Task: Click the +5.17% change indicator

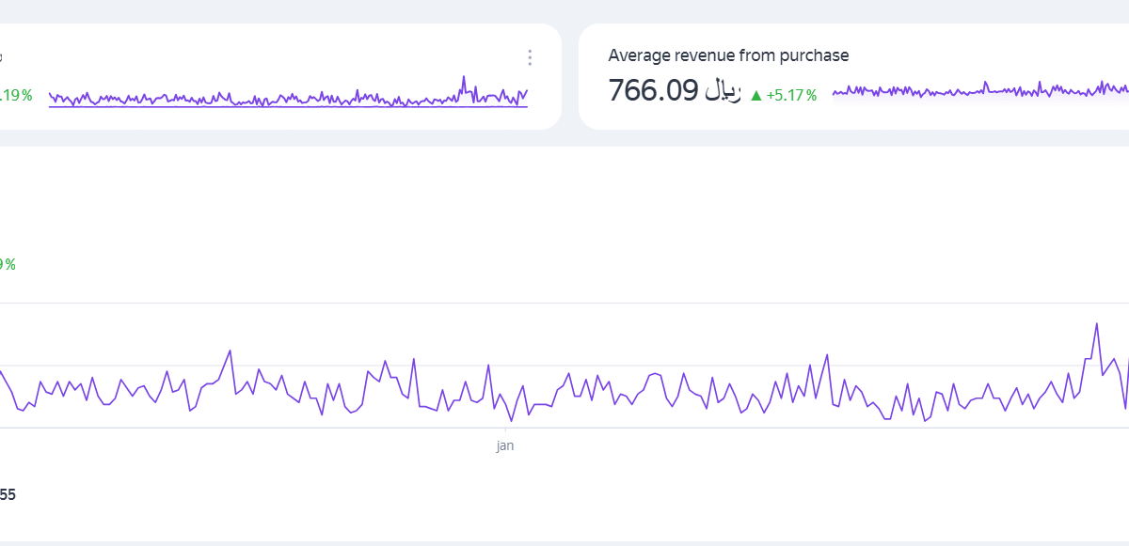Action: click(x=791, y=95)
